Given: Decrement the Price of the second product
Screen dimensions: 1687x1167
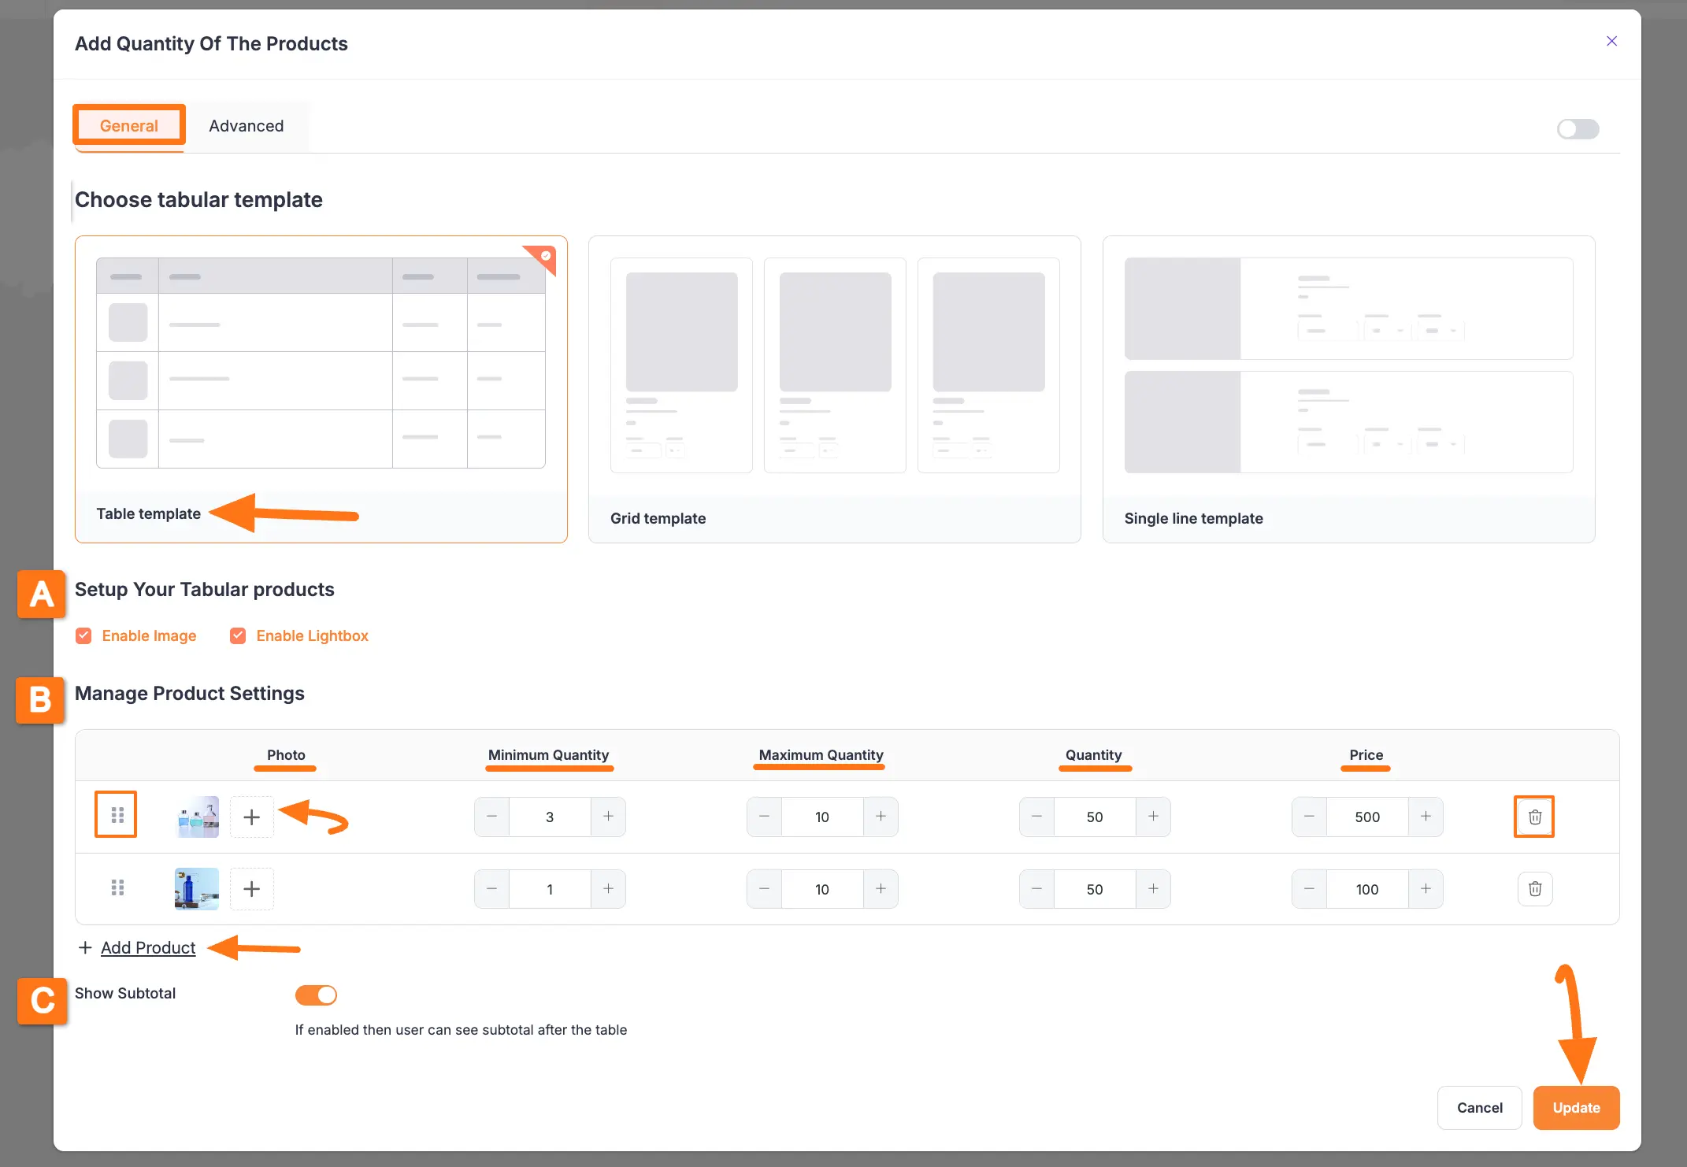Looking at the screenshot, I should tap(1308, 888).
